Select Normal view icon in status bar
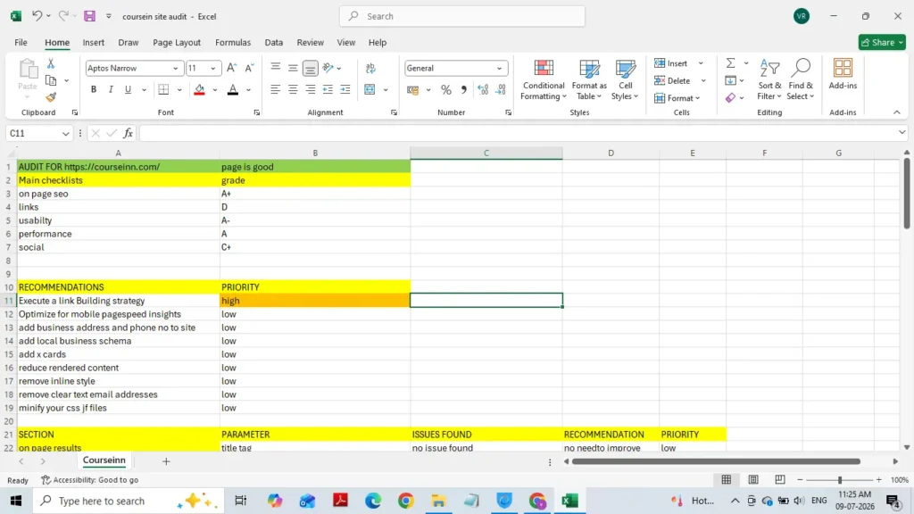The height and width of the screenshot is (514, 914). [727, 479]
